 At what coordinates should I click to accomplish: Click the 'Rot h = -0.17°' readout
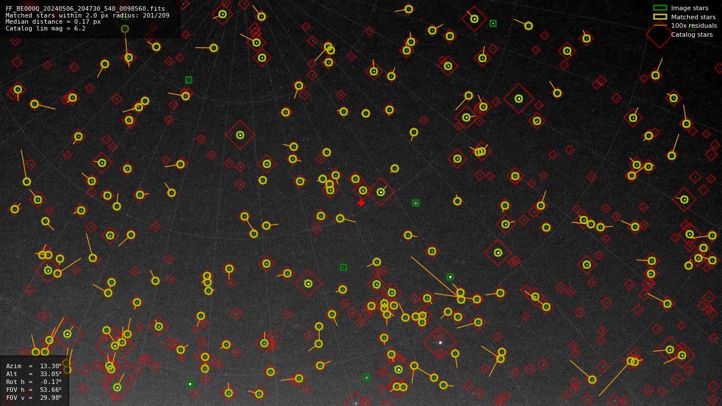pos(34,382)
